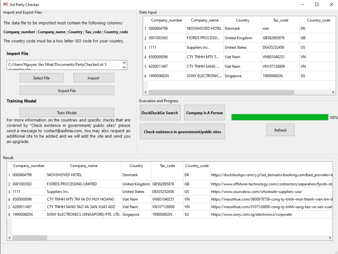Click the Data Input horizontal scrollbar
This screenshot has width=338, height=254.
coord(220,92)
